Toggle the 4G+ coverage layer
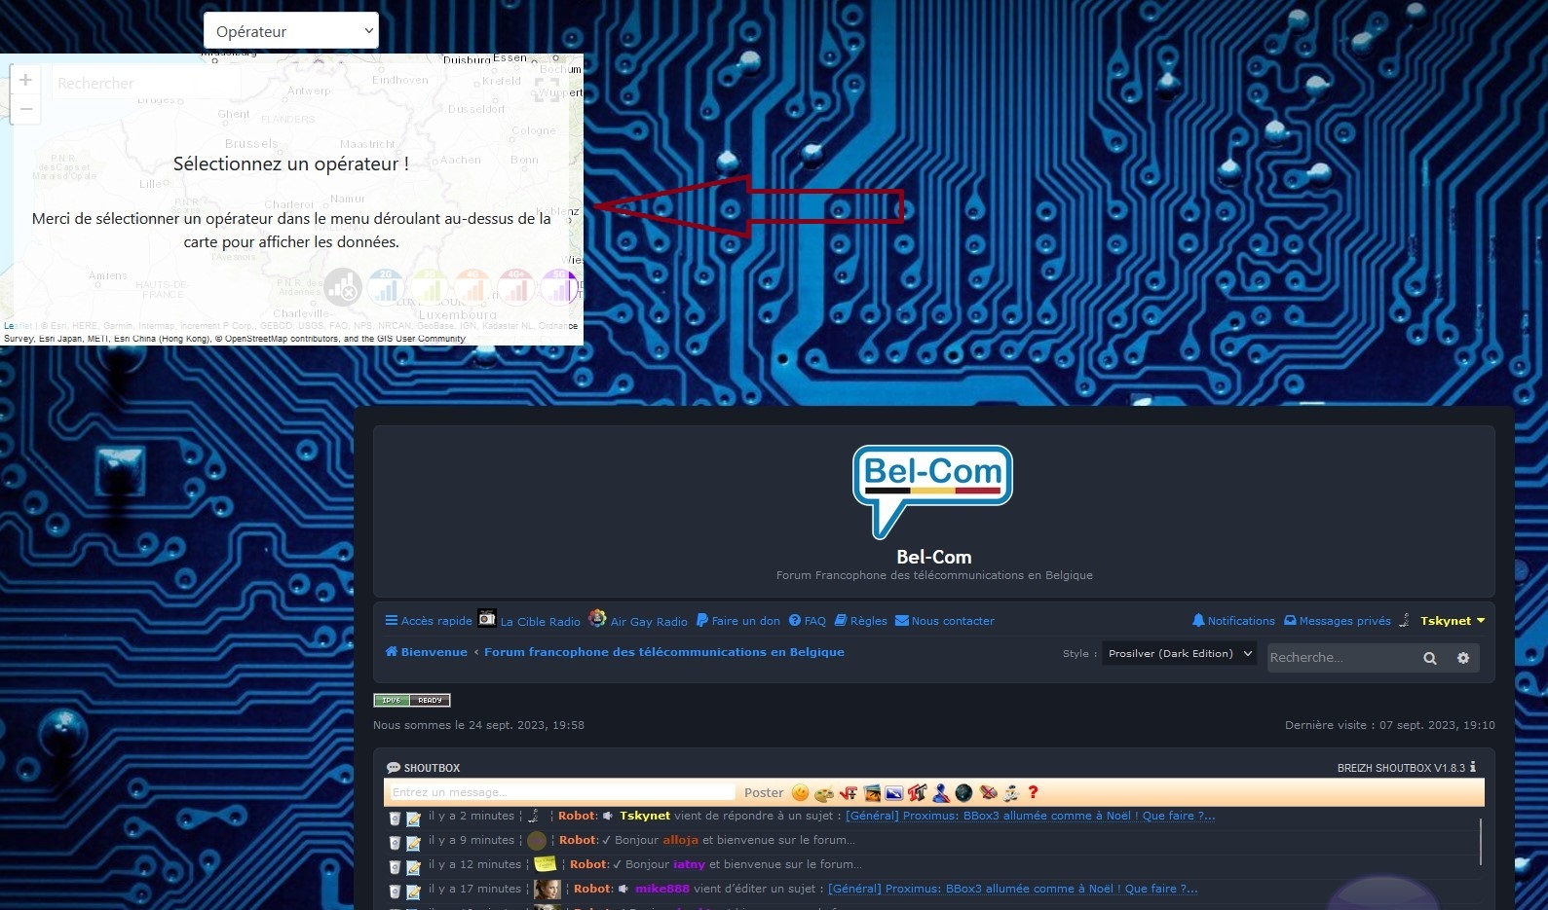The width and height of the screenshot is (1548, 910). pyautogui.click(x=516, y=287)
